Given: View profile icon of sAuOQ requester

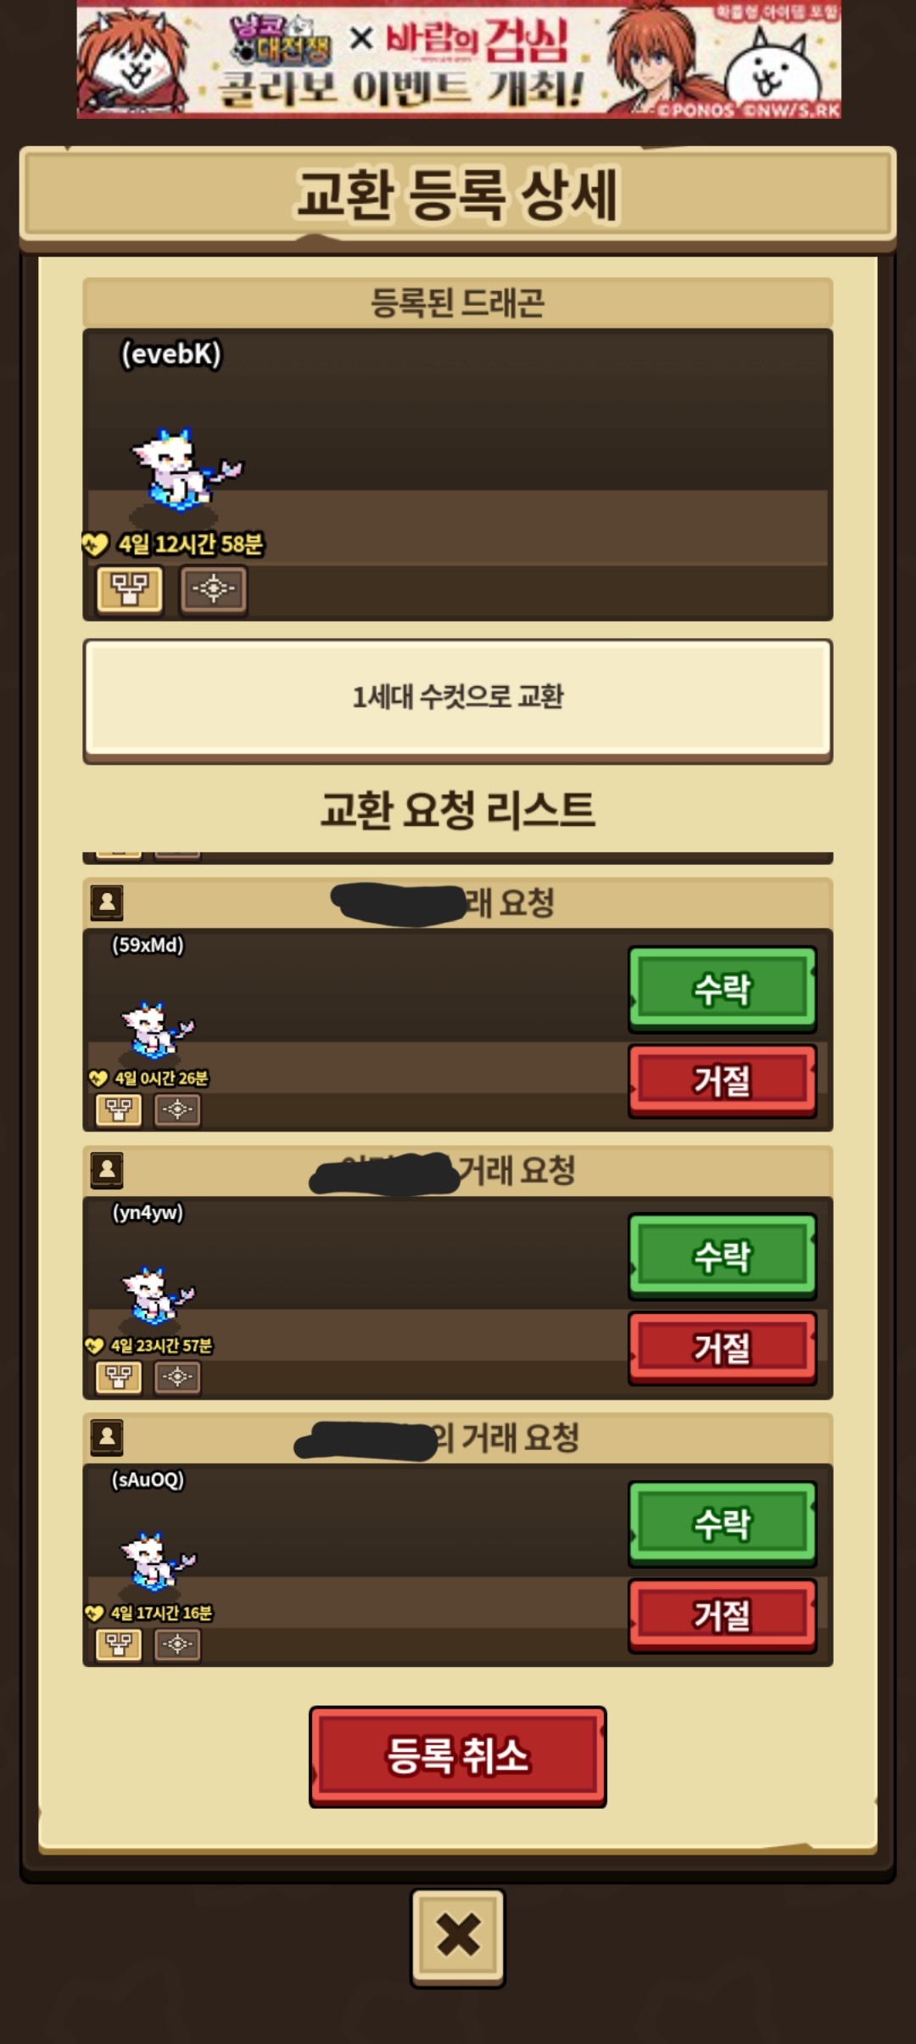Looking at the screenshot, I should pos(107,1437).
